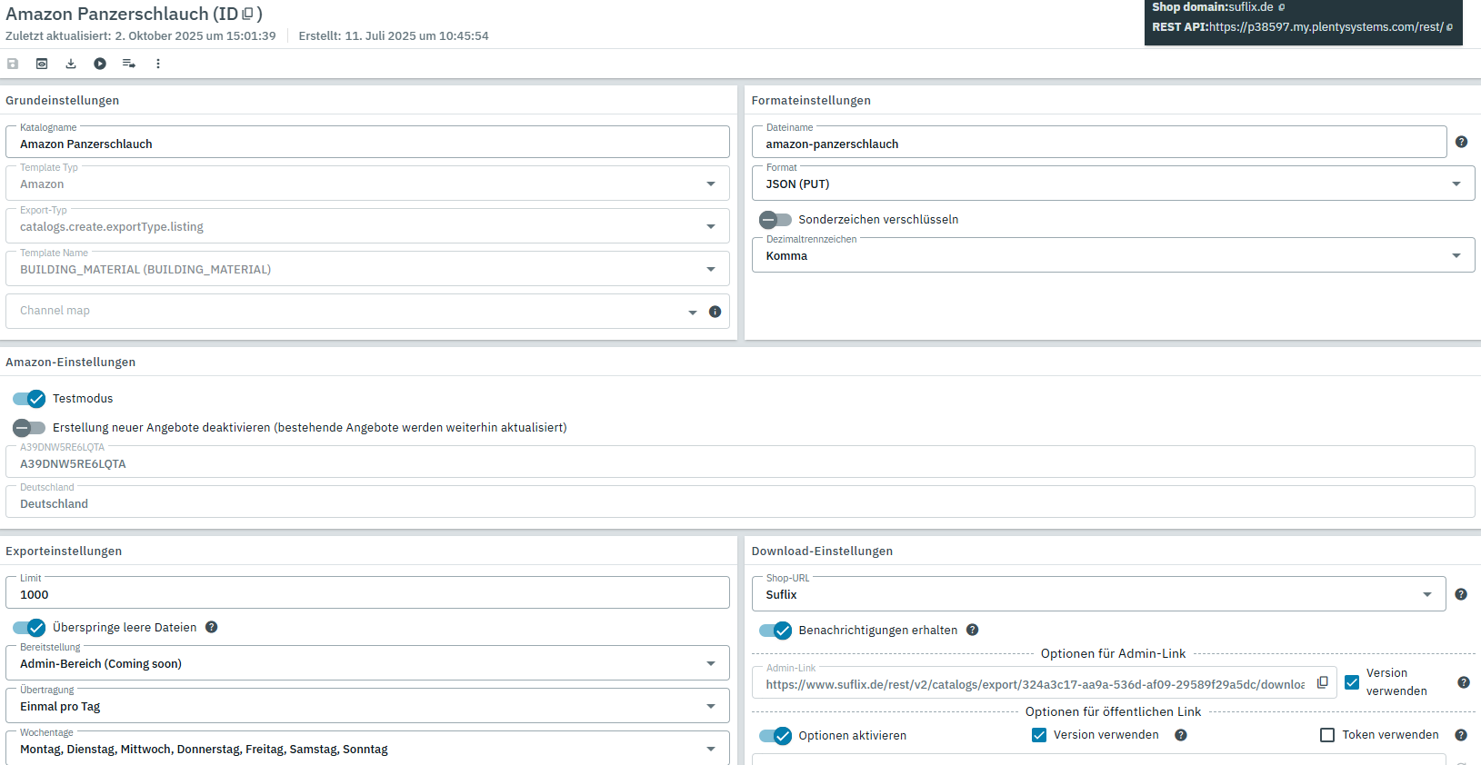Click the catalog preview eye icon
The height and width of the screenshot is (765, 1481).
42,64
